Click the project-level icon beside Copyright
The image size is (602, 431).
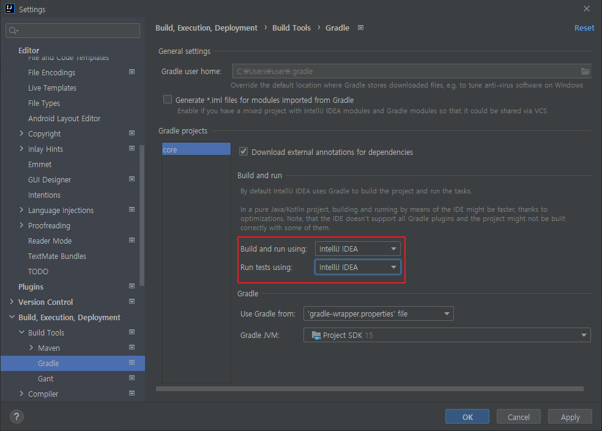click(132, 133)
